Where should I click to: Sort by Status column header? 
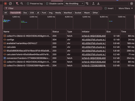click(59, 32)
